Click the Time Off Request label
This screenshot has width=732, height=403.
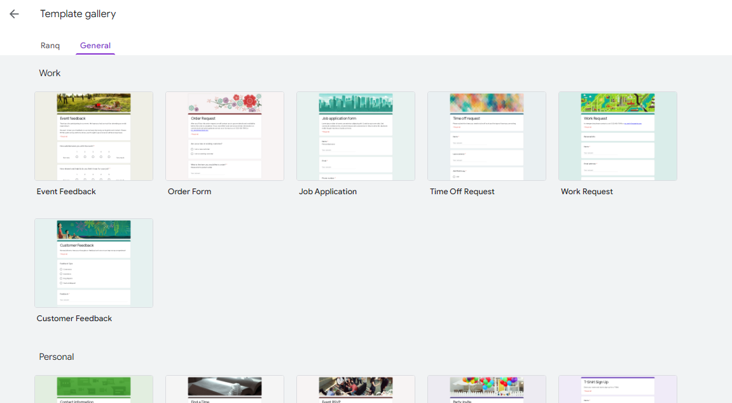click(x=462, y=192)
